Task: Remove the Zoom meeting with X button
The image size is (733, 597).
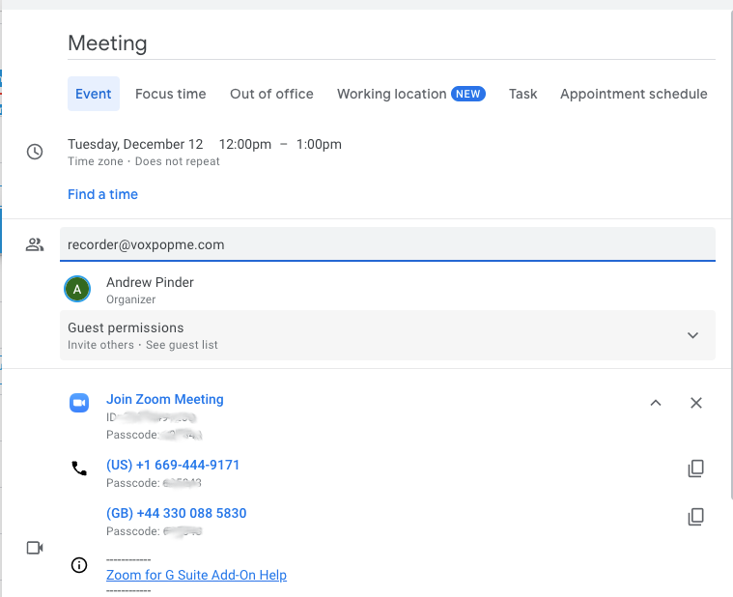Action: 696,403
